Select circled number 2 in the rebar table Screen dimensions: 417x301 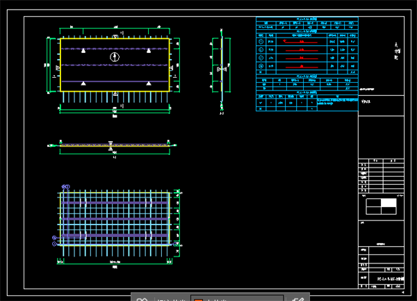pos(261,50)
